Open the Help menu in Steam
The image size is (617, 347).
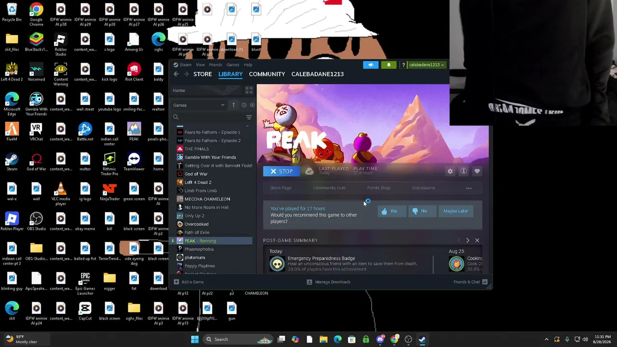248,65
